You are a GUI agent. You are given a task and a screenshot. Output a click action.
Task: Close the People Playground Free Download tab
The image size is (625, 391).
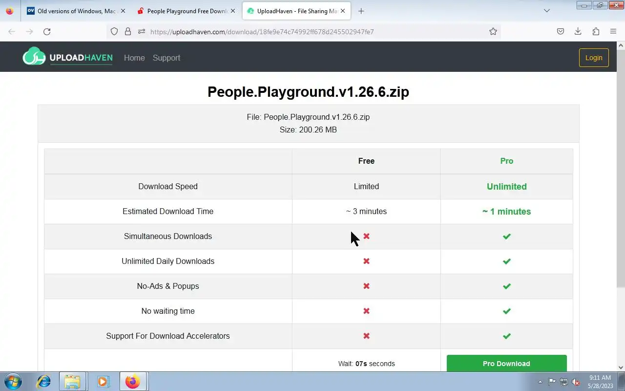[x=233, y=11]
